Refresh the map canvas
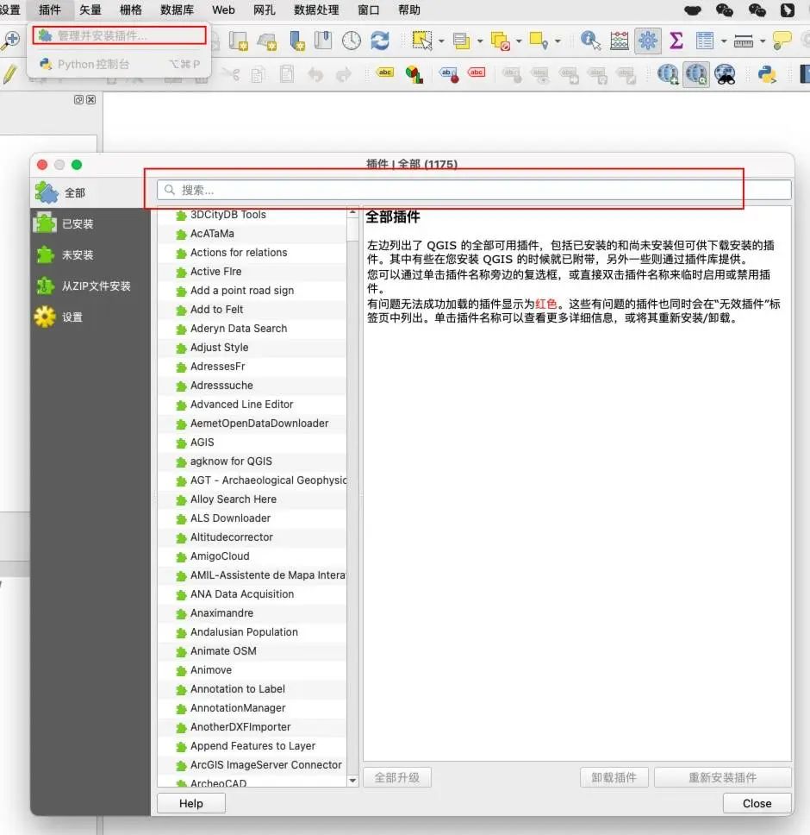Viewport: 810px width, 835px height. point(380,41)
